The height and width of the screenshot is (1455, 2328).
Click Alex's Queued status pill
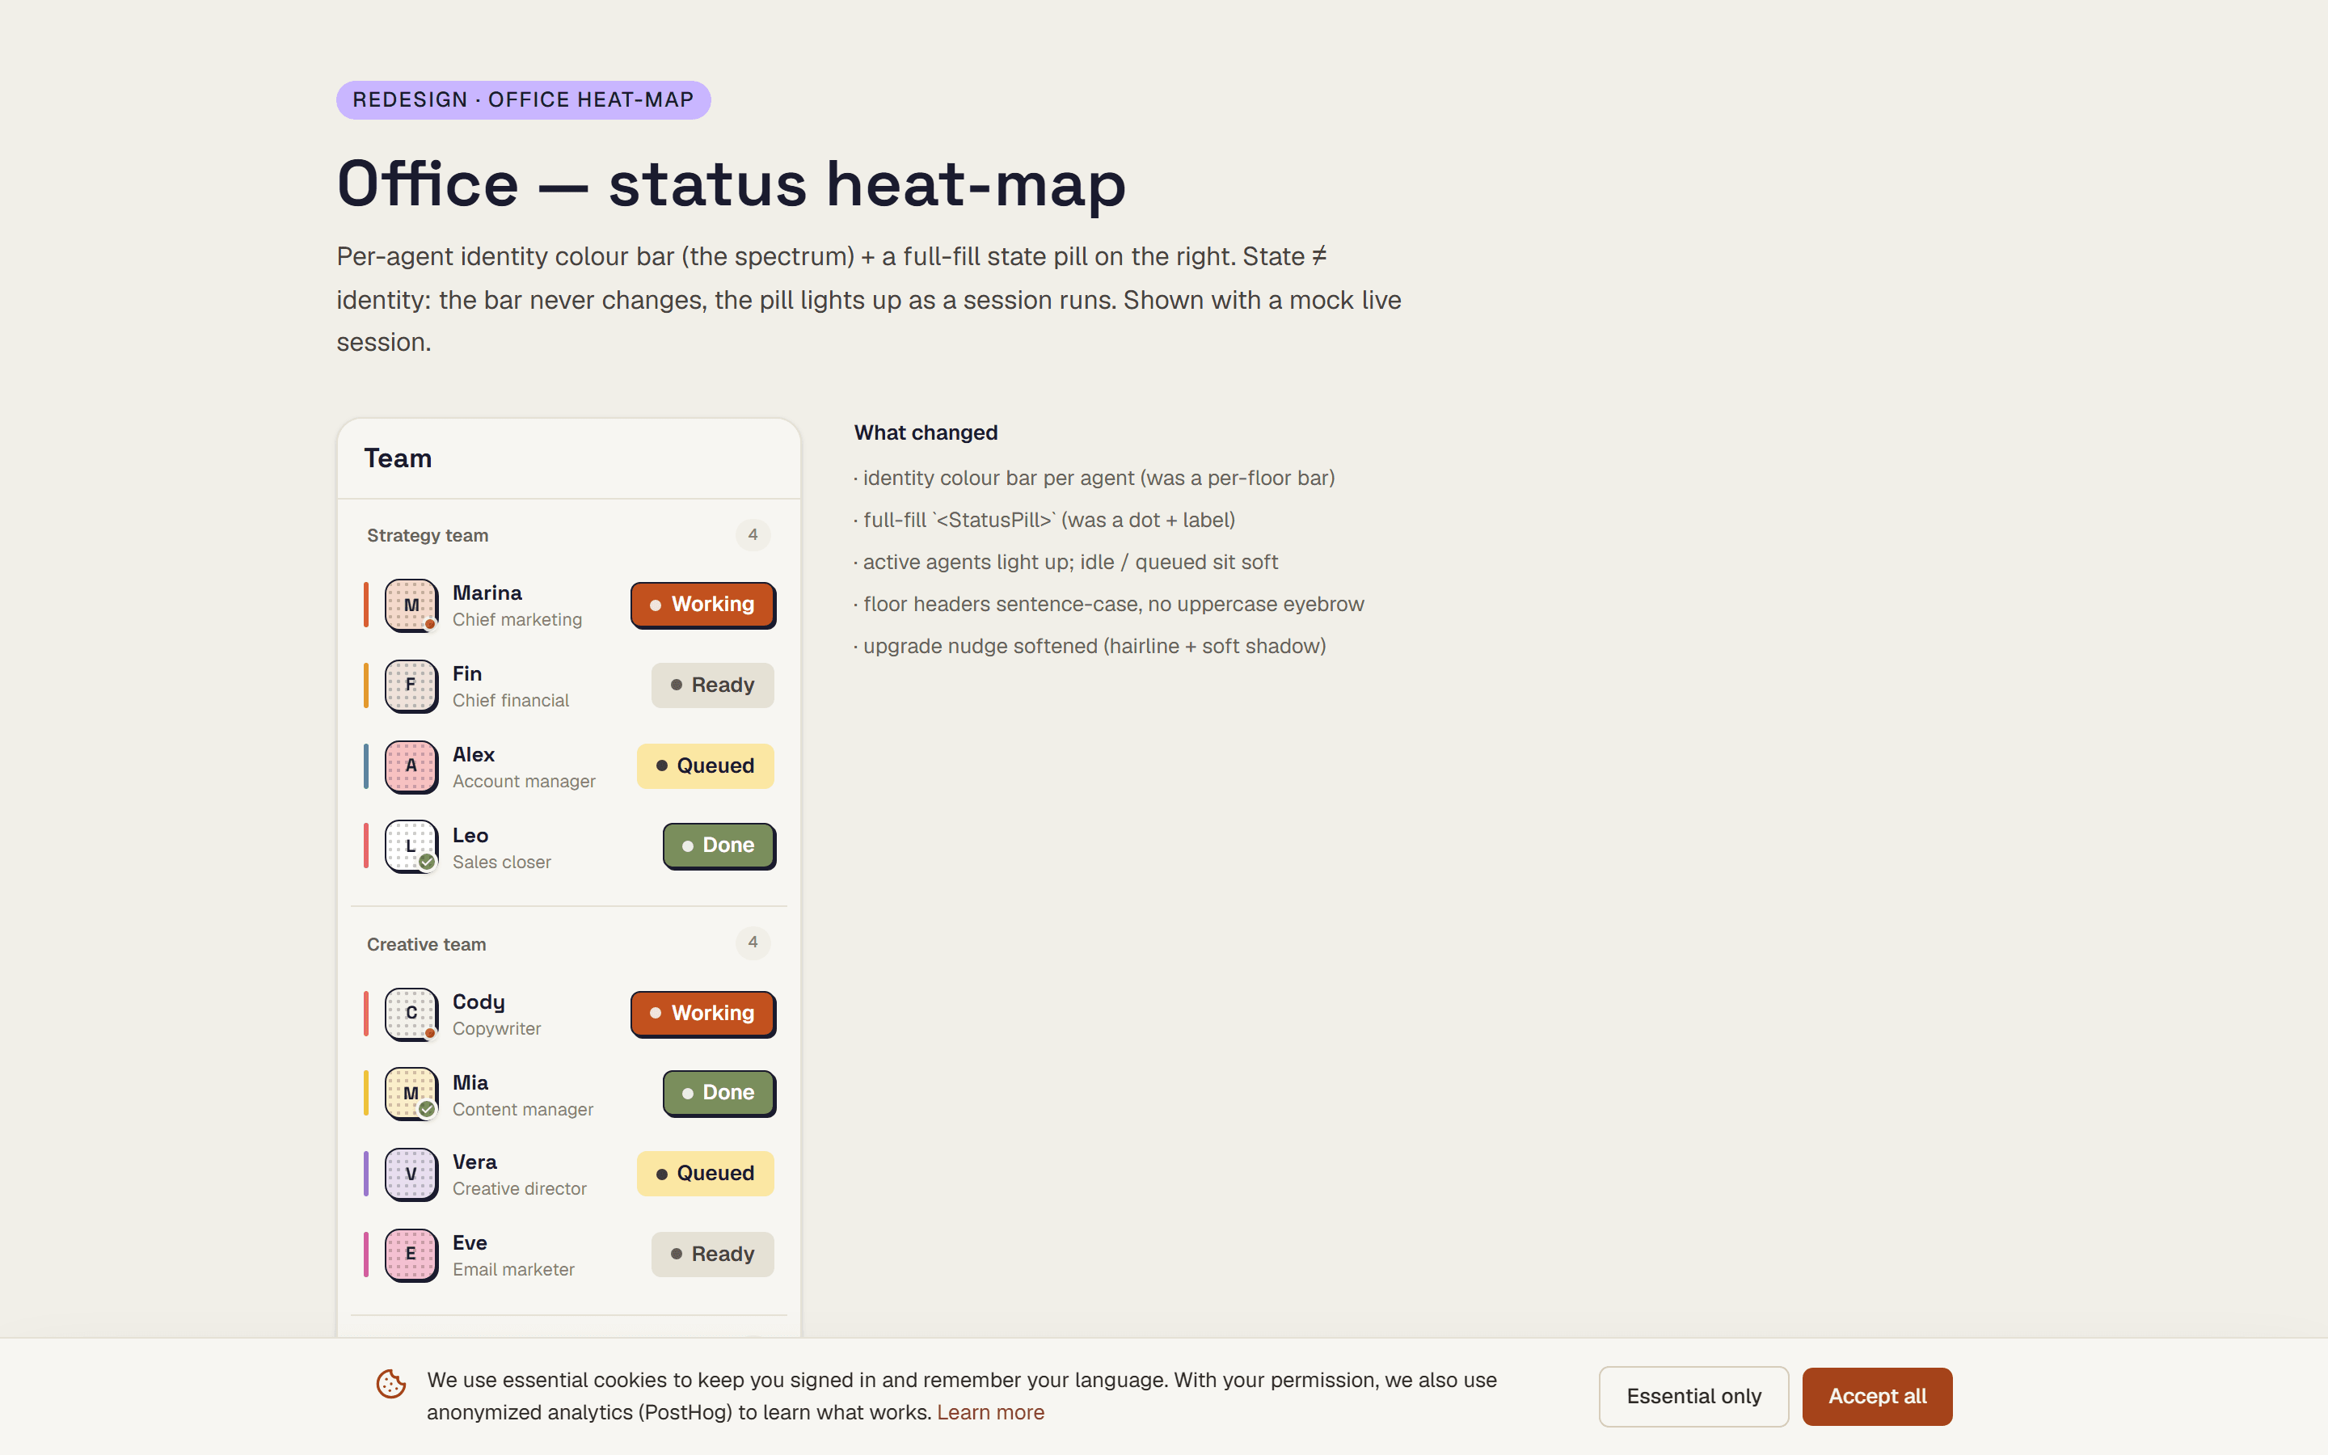tap(705, 766)
